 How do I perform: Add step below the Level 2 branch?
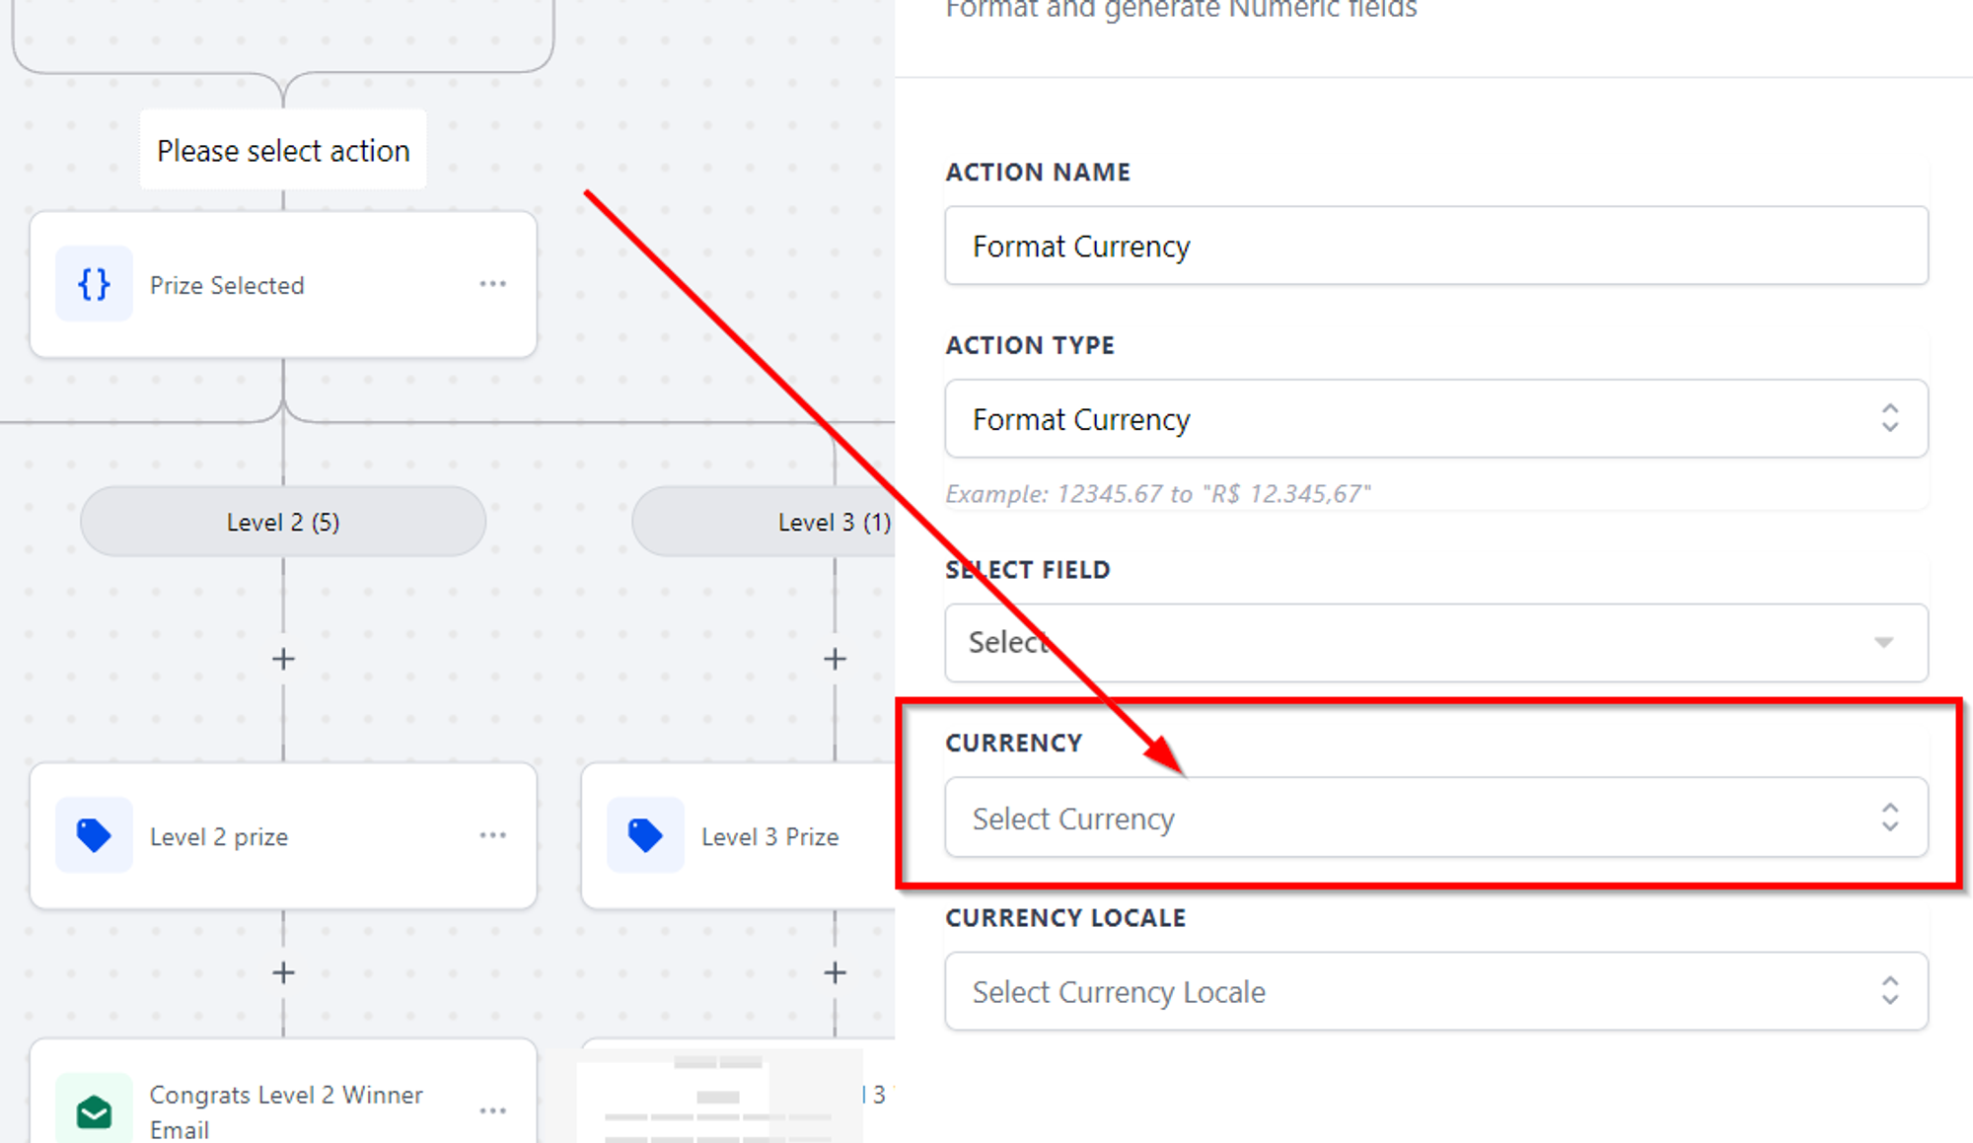coord(283,659)
